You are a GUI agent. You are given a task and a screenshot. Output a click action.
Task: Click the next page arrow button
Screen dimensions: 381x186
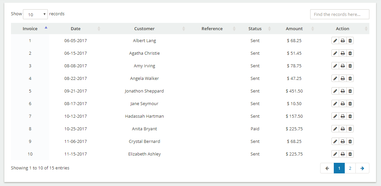click(362, 168)
